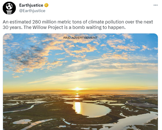Click the pillar column in the logo

[9, 12]
